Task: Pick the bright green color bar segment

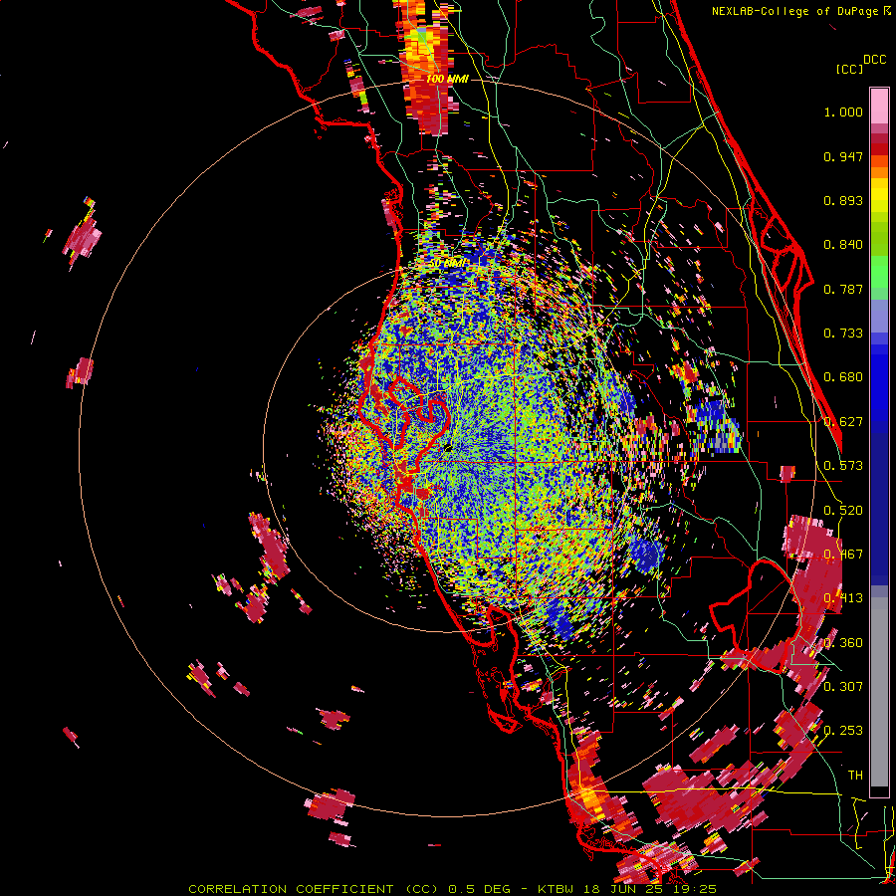Action: [x=879, y=272]
